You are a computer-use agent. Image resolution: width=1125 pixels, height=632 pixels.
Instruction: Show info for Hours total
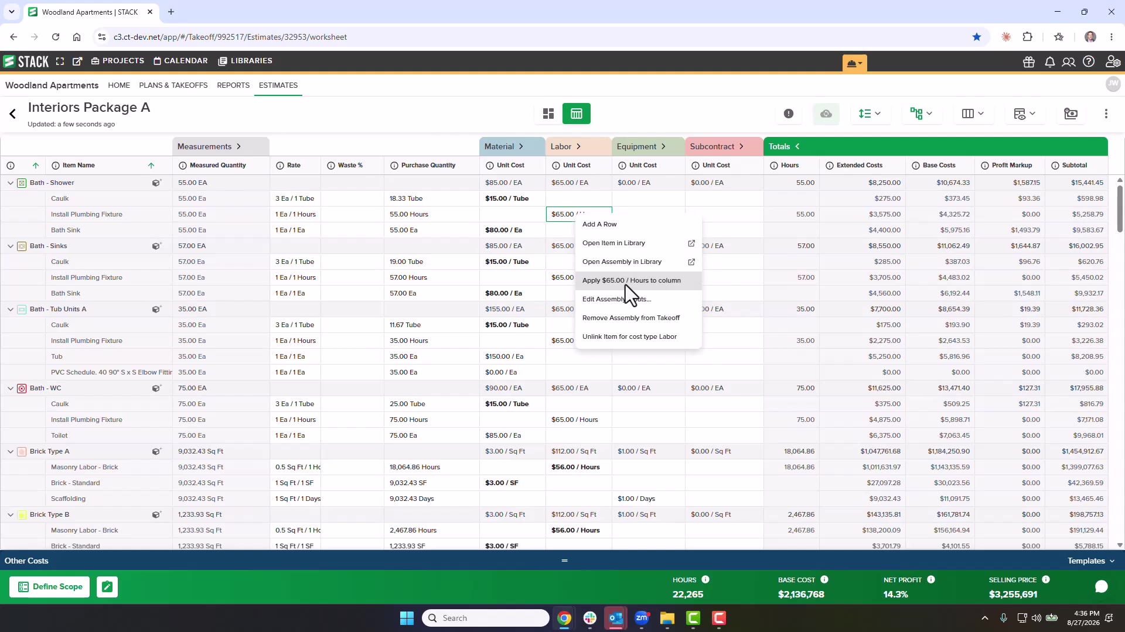(x=705, y=579)
